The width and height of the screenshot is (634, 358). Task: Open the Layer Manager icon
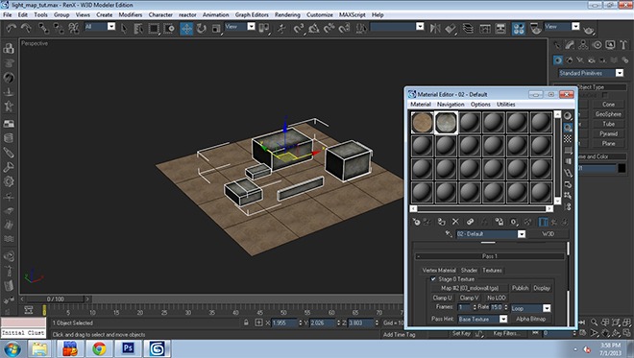(x=468, y=28)
